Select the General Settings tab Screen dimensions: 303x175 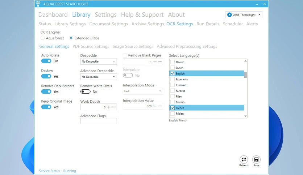[x=54, y=46]
